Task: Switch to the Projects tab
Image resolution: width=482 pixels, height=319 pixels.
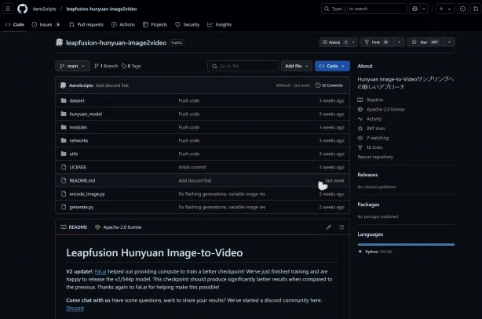Action: pos(155,24)
